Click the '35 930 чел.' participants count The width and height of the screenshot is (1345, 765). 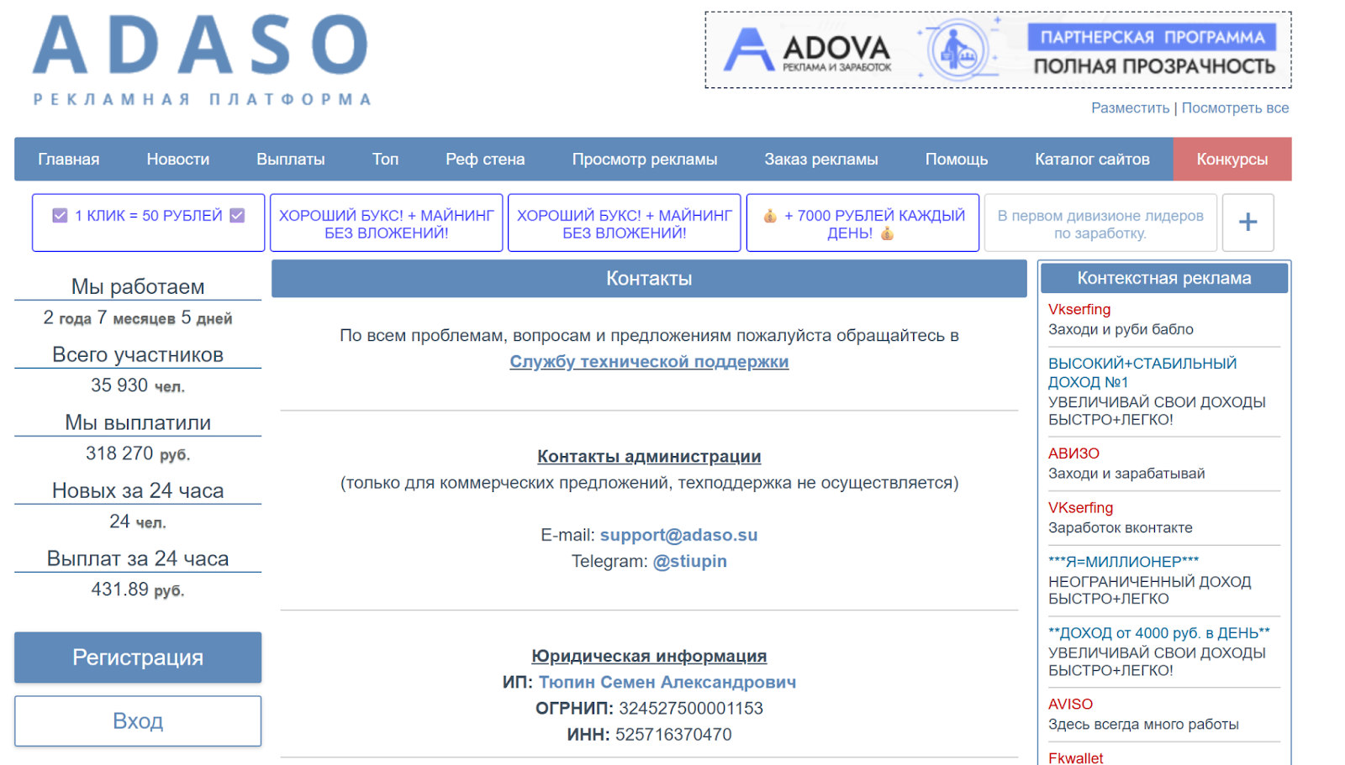(138, 385)
